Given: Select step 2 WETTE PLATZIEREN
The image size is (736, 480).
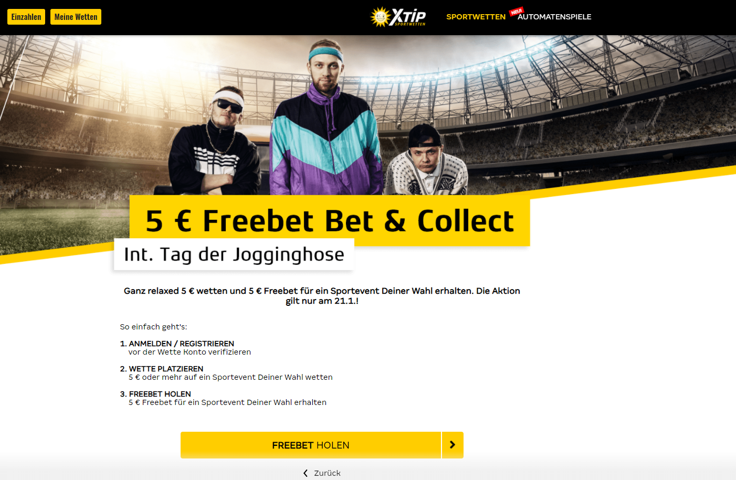Looking at the screenshot, I should tap(162, 369).
